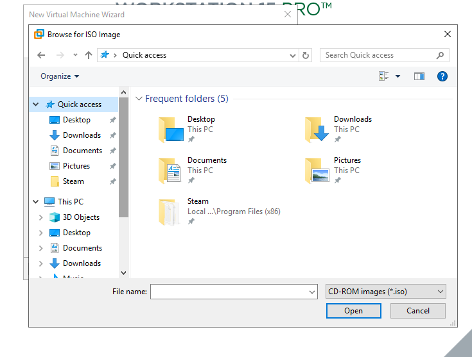Screen dimensions: 472x357
Task: Go back with the left arrow button
Action: 41,55
